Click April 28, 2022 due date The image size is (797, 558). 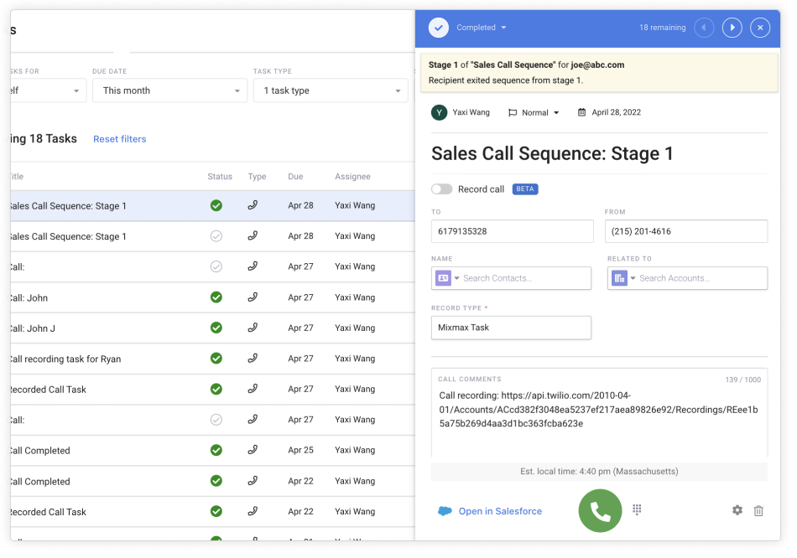(x=616, y=112)
